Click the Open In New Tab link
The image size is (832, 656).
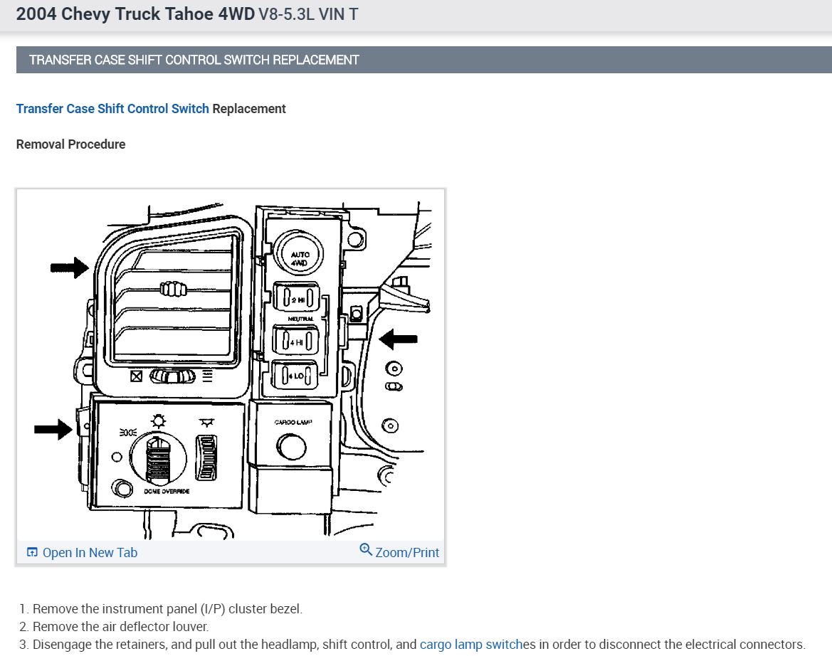[x=90, y=553]
